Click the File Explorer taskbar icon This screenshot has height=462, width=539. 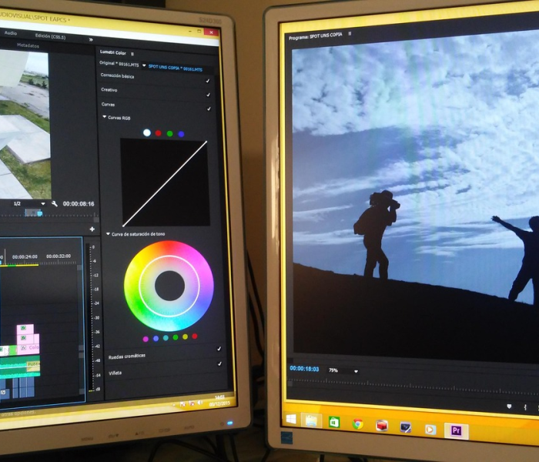click(x=311, y=420)
